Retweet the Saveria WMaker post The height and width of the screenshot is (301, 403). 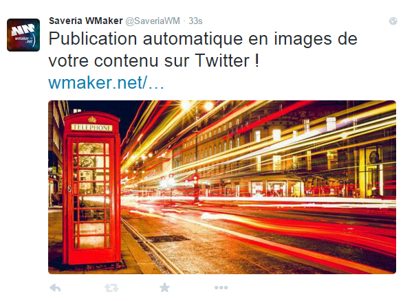tap(111, 288)
